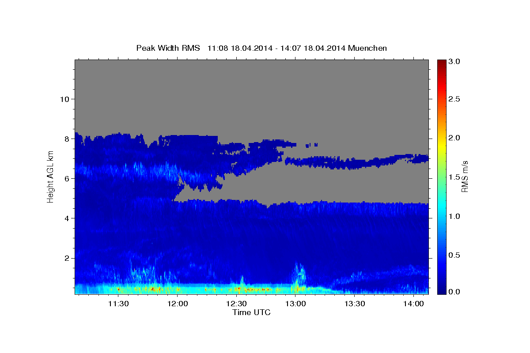
Task: Click the colorbar value 1.0
Action: (454, 216)
